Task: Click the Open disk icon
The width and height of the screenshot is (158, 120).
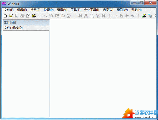Action: pyautogui.click(x=144, y=16)
